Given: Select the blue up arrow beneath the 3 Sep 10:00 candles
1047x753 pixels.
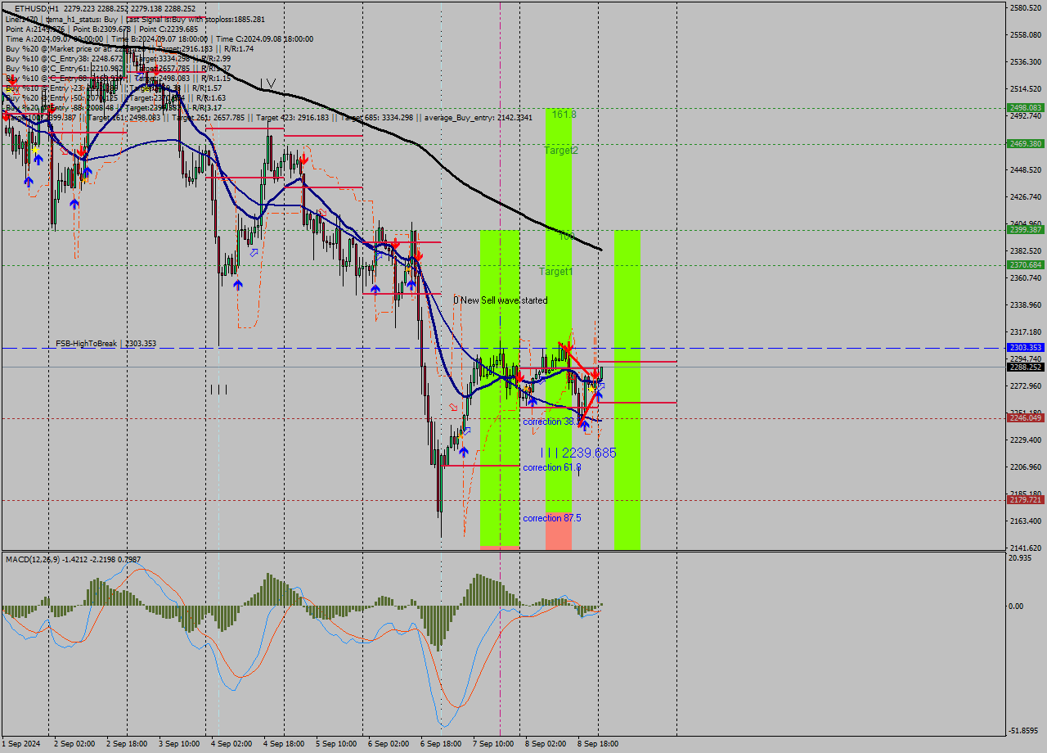Looking at the screenshot, I should coord(238,285).
